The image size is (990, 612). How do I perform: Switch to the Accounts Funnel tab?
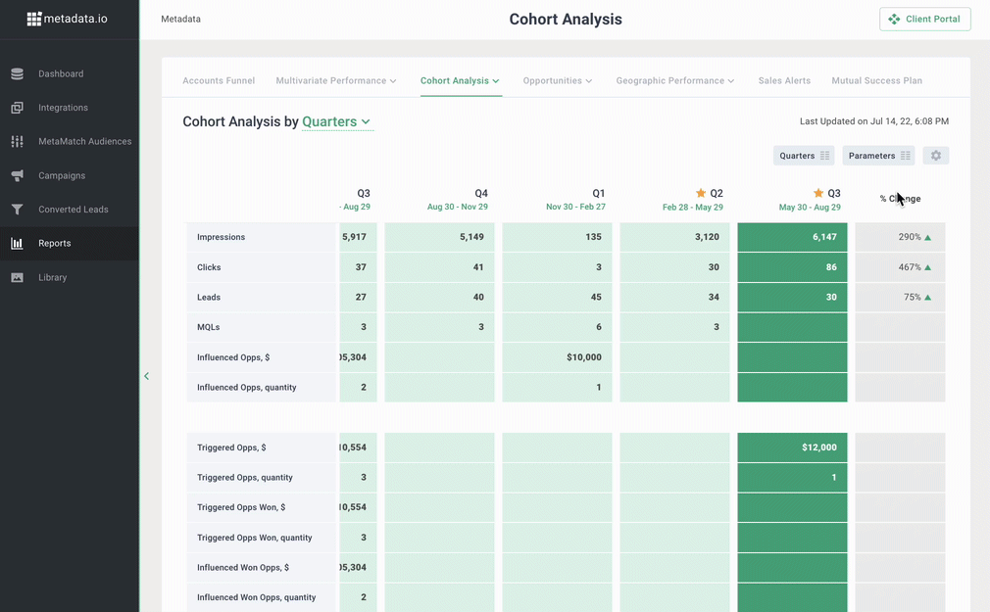219,81
